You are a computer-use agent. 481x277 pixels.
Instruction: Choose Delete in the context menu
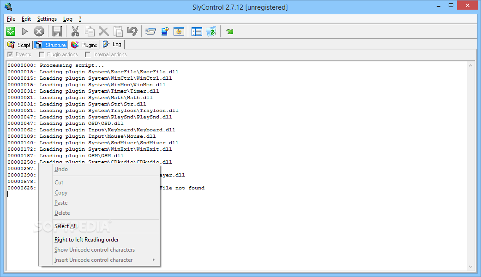[x=99, y=212]
